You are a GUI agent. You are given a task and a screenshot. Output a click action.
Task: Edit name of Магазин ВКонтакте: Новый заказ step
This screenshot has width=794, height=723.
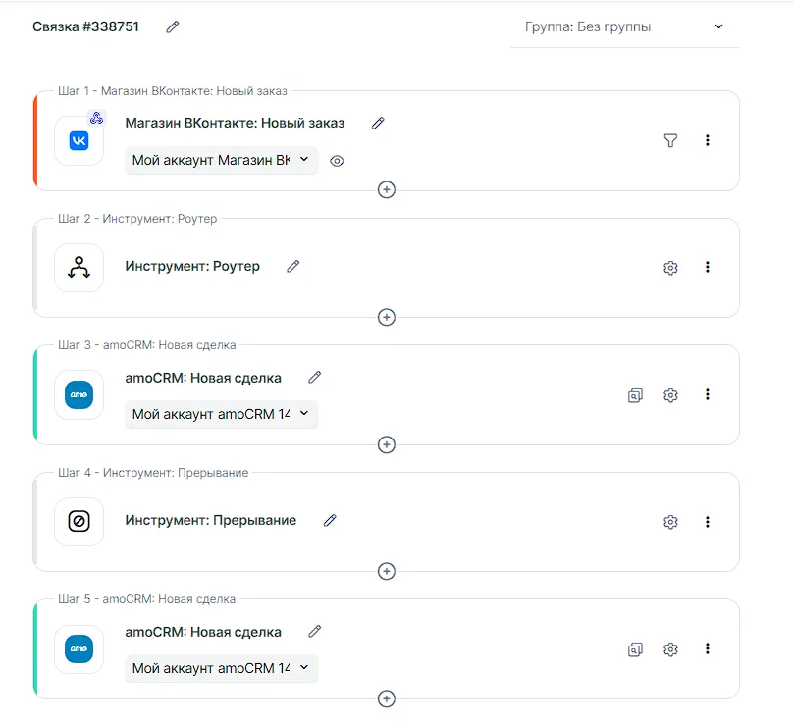pos(378,123)
